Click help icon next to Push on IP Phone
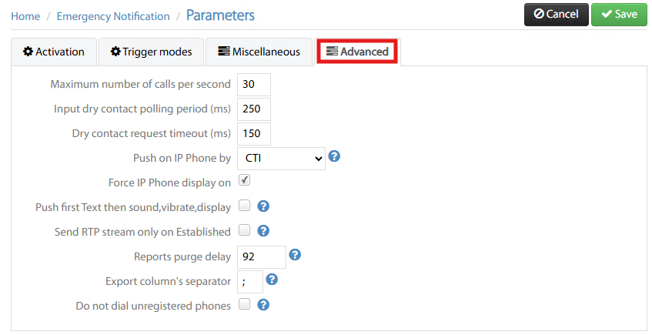This screenshot has width=652, height=335. click(x=334, y=156)
